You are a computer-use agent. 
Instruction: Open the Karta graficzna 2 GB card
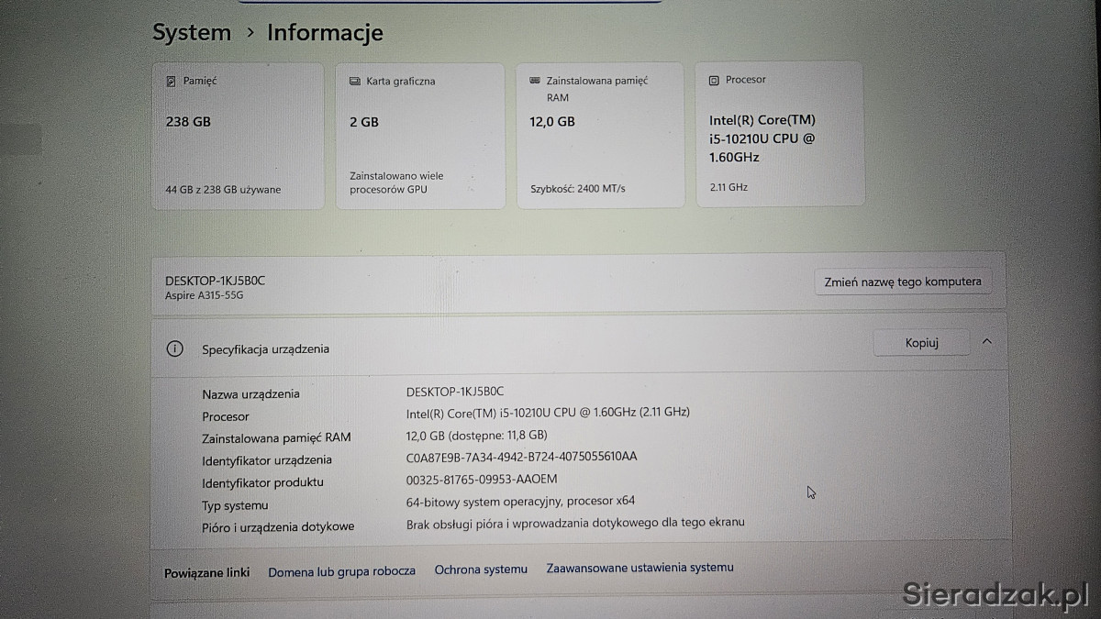(x=420, y=135)
